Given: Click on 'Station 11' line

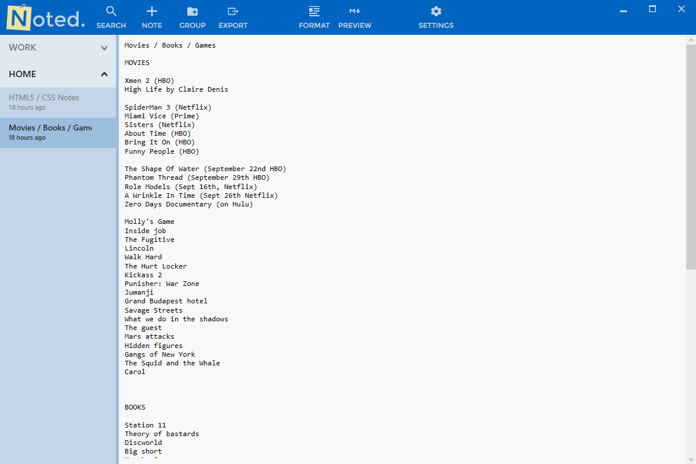Looking at the screenshot, I should tap(146, 425).
